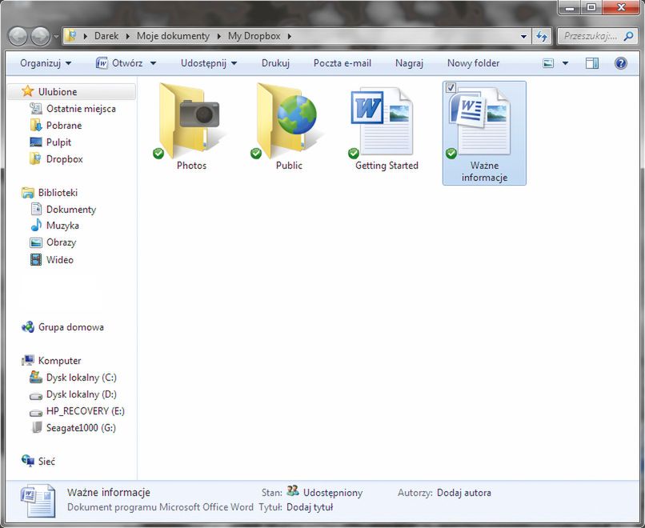Viewport: 645px width, 528px height.
Task: Expand arrow after My Dropbox in path
Action: click(x=290, y=36)
